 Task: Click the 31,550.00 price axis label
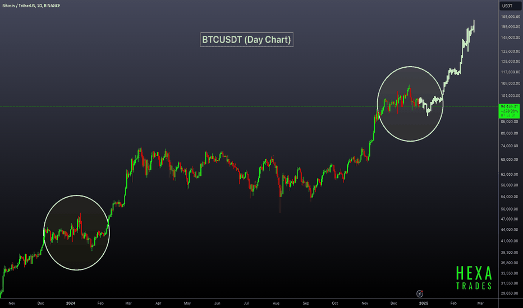(510, 283)
